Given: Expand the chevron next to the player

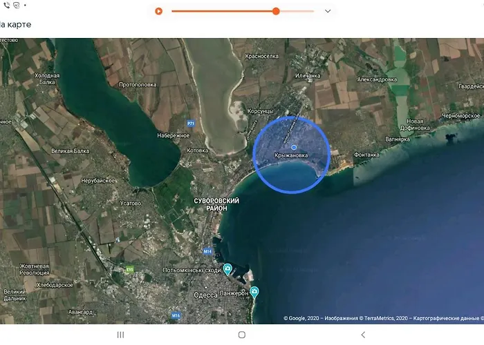Looking at the screenshot, I should 328,11.
